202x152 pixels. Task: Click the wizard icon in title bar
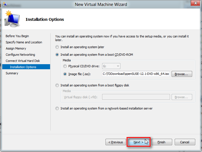(5, 4)
